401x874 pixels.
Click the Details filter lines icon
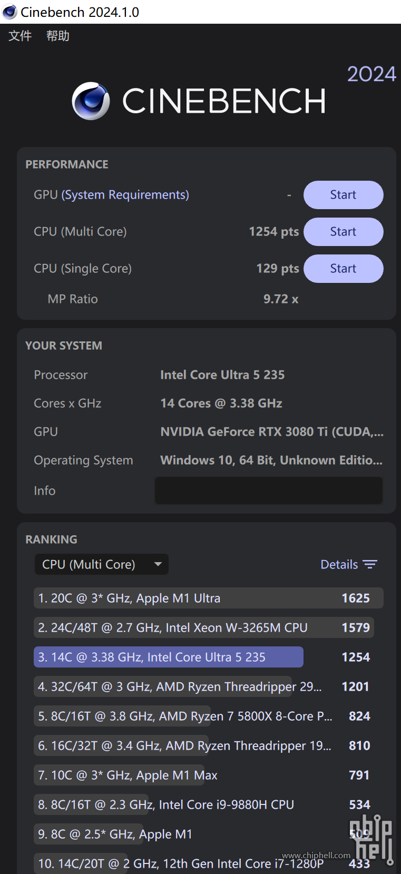(370, 565)
